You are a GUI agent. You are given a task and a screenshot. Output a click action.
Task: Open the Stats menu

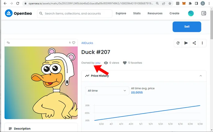click(x=137, y=13)
